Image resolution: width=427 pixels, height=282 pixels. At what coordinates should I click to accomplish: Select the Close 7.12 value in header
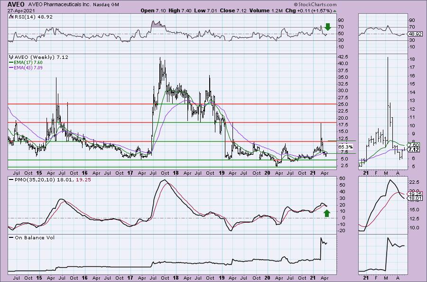233,10
